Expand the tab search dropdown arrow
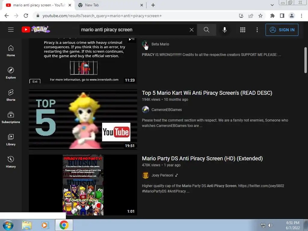The width and height of the screenshot is (308, 231). point(272,5)
